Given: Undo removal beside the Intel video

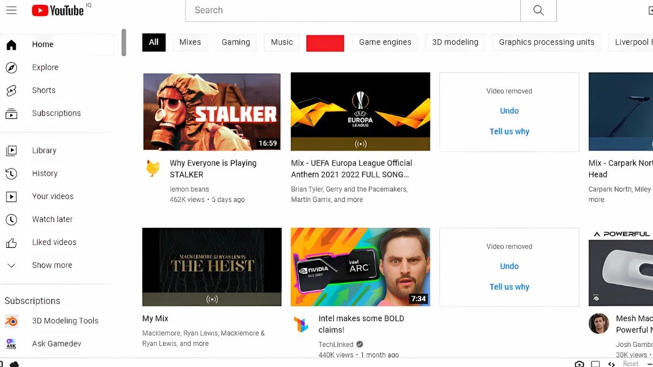Looking at the screenshot, I should point(509,266).
